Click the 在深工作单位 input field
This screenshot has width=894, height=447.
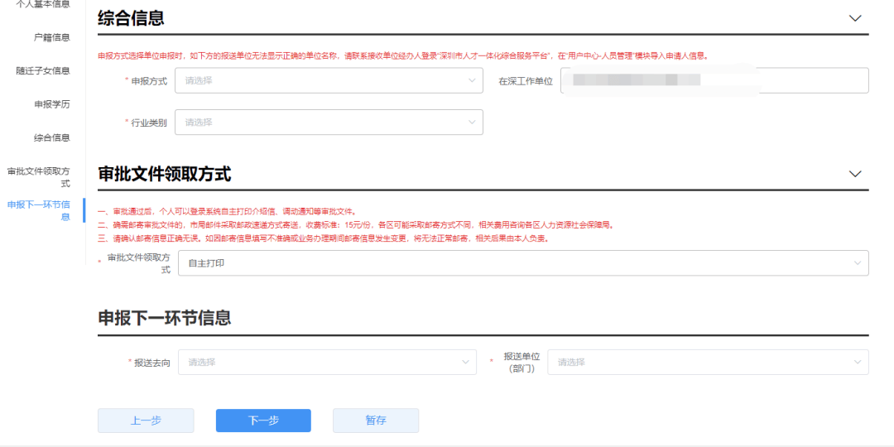[714, 80]
